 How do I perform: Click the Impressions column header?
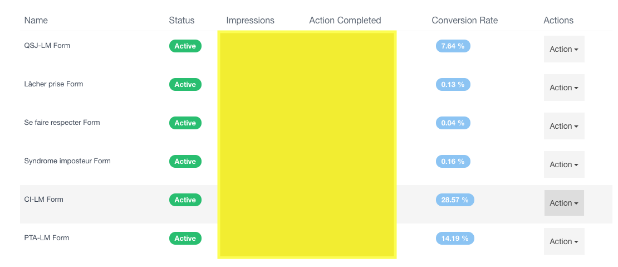[251, 20]
